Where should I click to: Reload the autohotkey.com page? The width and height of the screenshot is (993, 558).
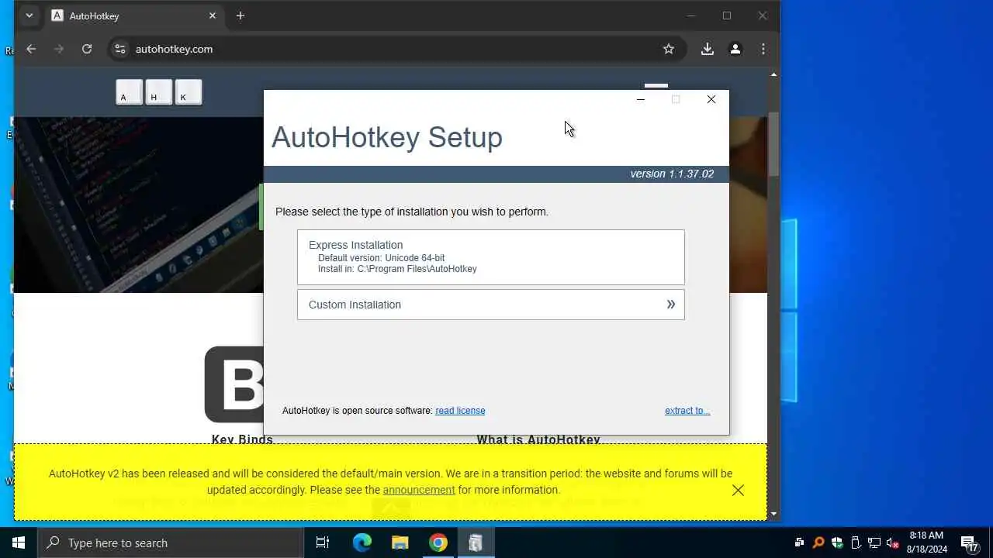coord(87,49)
